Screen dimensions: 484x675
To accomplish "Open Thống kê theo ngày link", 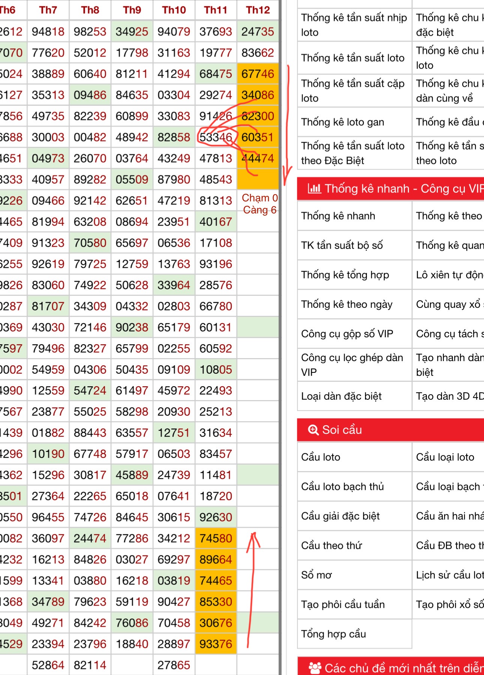I will click(346, 304).
